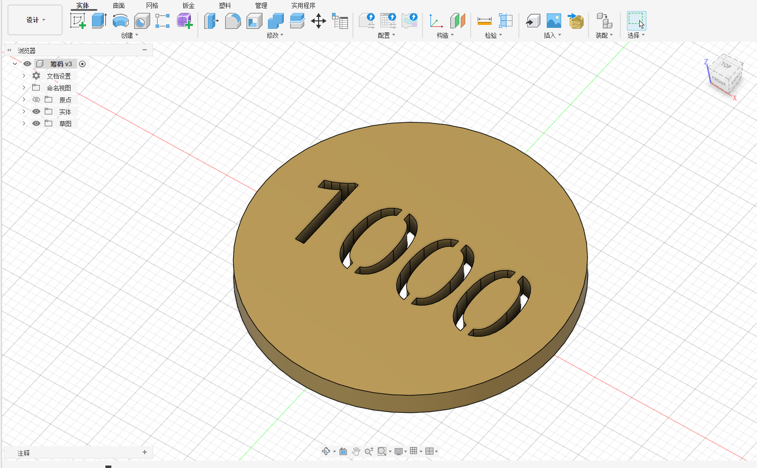
Task: Expand the 命名视图 tree node
Action: pyautogui.click(x=23, y=88)
